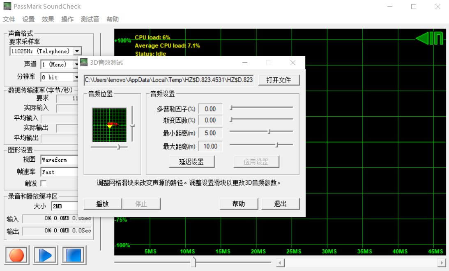
Task: Open the 测试音 menu
Action: 90,19
